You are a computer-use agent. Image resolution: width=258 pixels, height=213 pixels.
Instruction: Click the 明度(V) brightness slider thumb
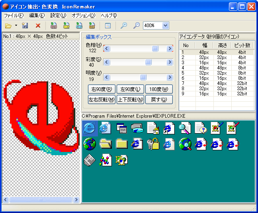(143, 77)
